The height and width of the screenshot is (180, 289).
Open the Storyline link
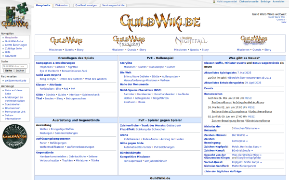126,63
